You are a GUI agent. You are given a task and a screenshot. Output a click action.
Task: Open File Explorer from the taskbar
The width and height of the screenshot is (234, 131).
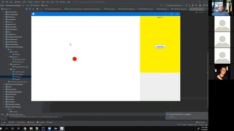[x=31, y=128]
